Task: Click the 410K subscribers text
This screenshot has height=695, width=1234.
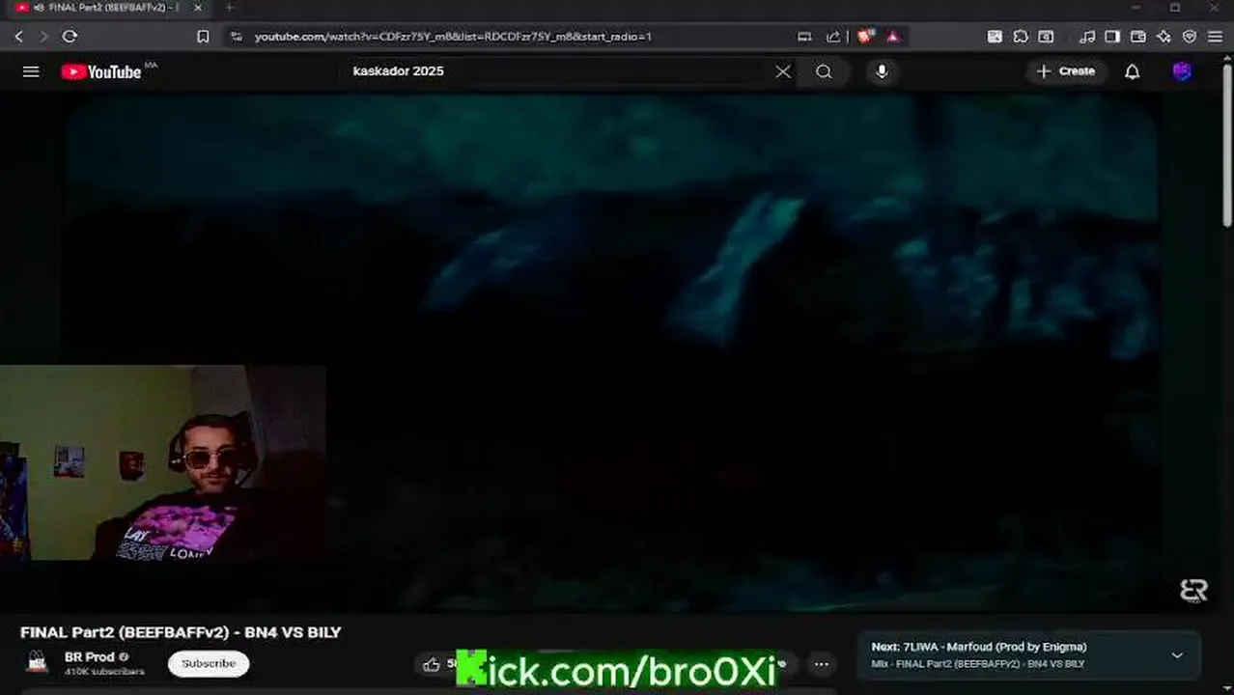Action: 104,672
